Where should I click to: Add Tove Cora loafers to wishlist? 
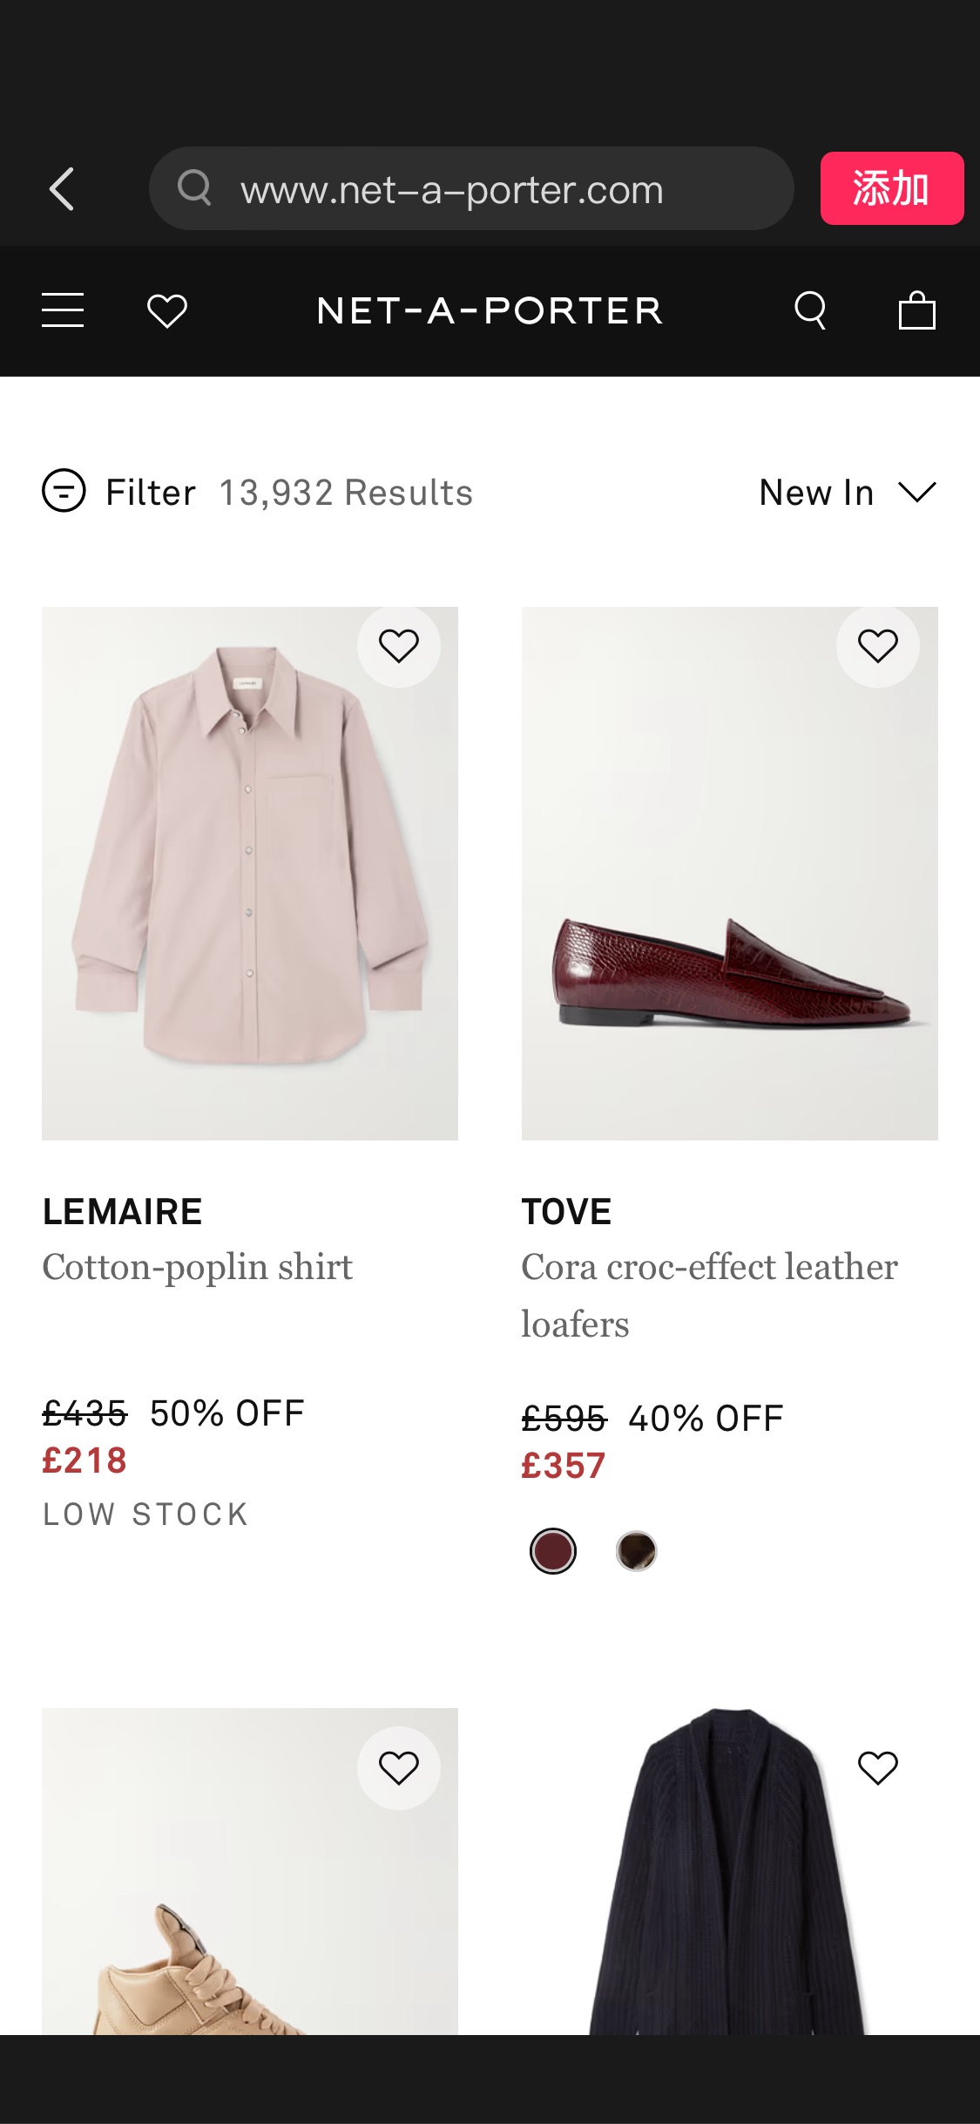(x=877, y=646)
